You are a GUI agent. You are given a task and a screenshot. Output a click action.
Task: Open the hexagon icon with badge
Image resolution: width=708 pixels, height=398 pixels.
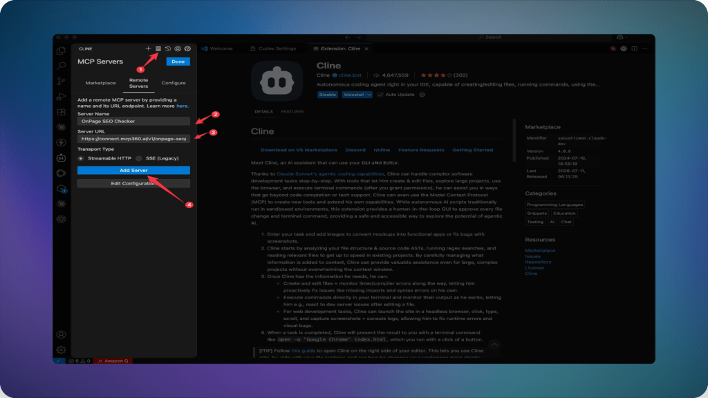[x=62, y=189]
